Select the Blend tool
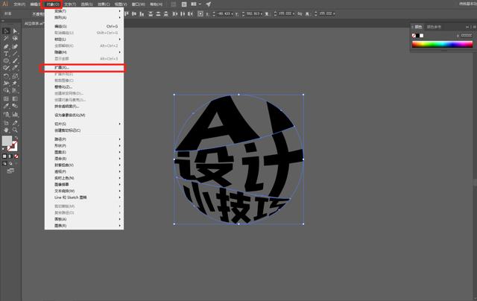Viewport: 477px width, 301px height. (15, 106)
